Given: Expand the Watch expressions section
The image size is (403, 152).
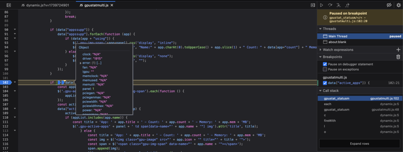Looking at the screenshot, I should pyautogui.click(x=320, y=49).
